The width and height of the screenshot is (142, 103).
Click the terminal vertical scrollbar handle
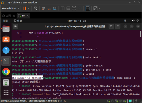[x=141, y=34]
